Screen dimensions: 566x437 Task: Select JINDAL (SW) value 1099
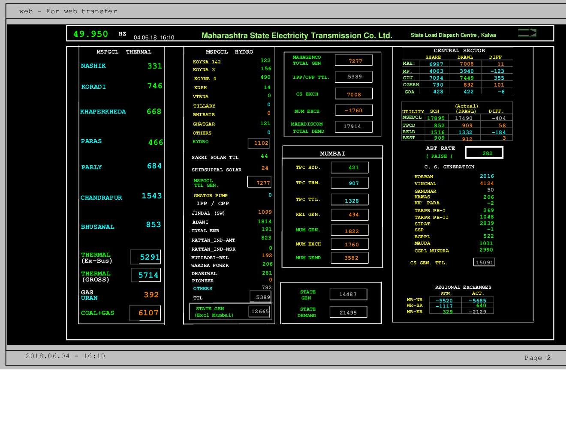(x=265, y=212)
